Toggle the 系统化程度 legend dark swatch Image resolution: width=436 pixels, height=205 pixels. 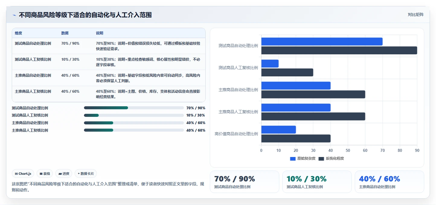tap(321, 159)
